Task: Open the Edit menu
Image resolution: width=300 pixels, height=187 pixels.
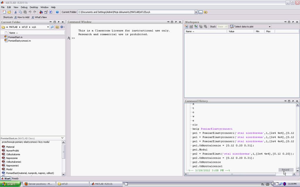Action: click(9, 7)
